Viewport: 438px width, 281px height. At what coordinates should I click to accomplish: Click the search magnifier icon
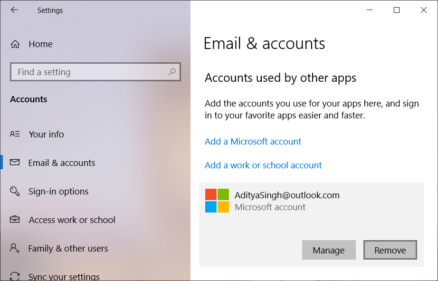(172, 72)
